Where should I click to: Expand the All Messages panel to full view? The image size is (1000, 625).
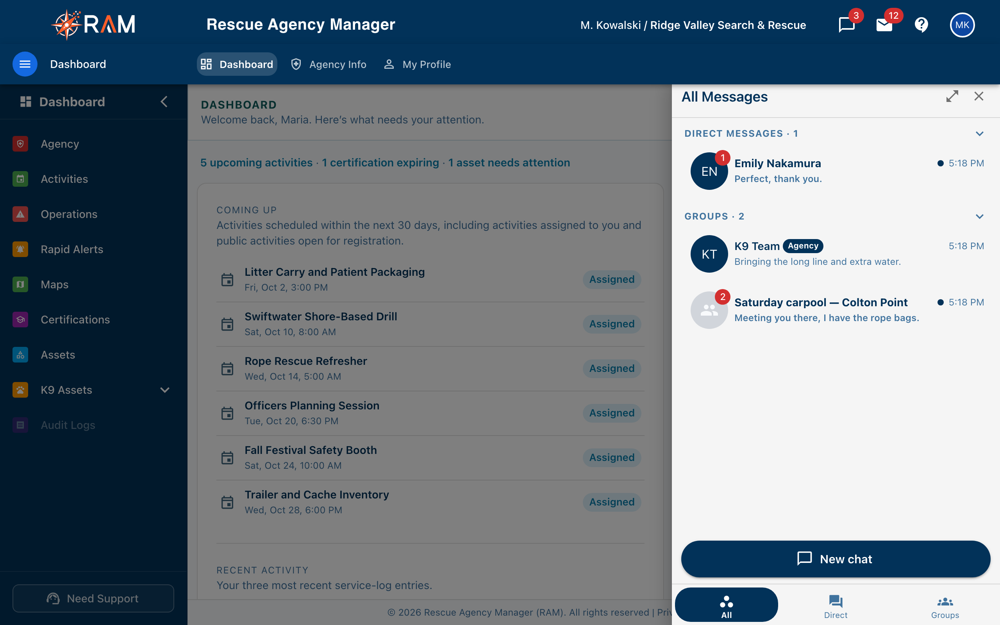(x=952, y=96)
